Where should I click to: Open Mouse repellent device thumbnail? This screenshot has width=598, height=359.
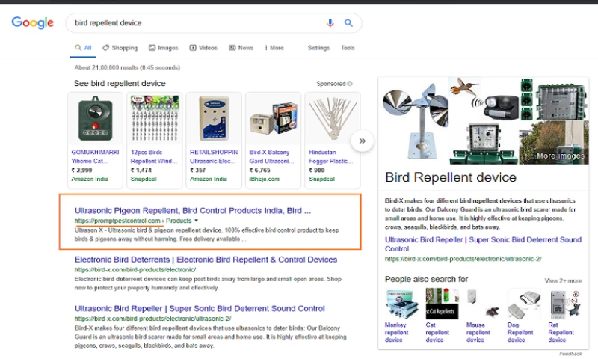click(x=483, y=304)
